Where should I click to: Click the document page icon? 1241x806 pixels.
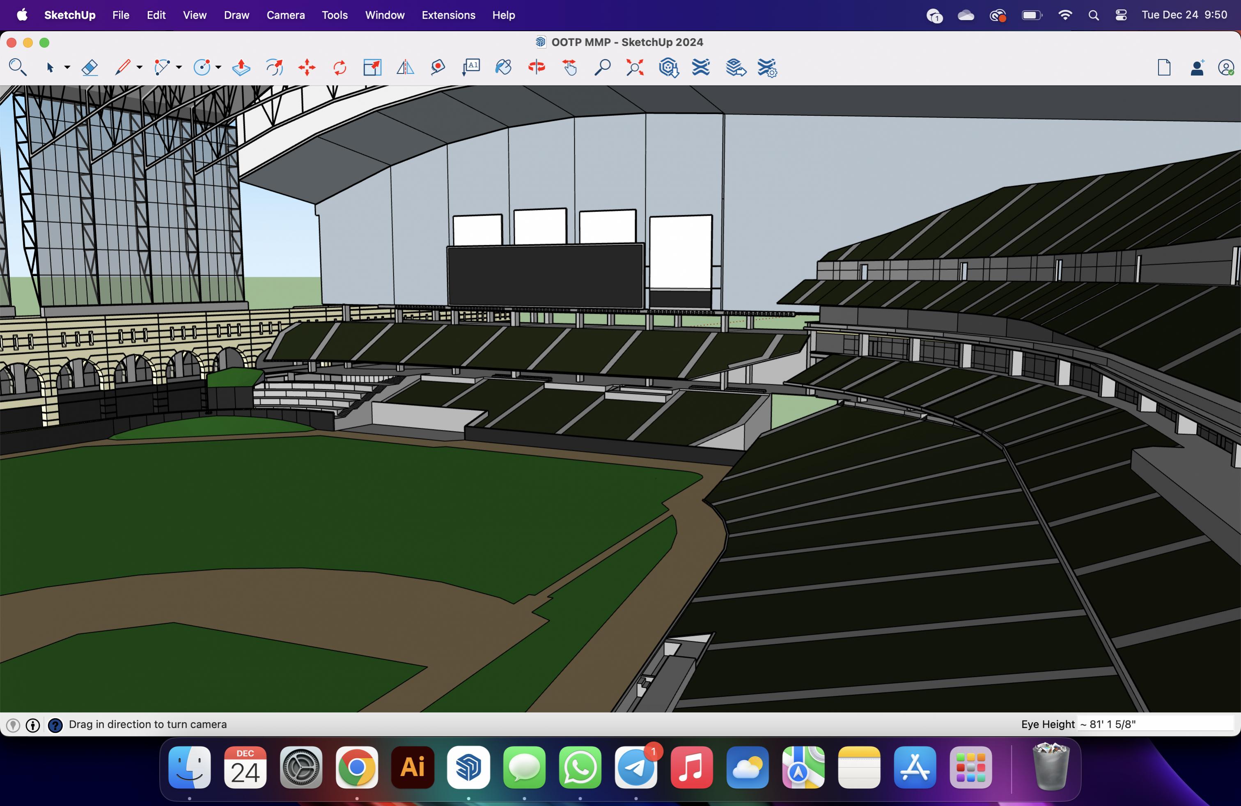coord(1164,67)
